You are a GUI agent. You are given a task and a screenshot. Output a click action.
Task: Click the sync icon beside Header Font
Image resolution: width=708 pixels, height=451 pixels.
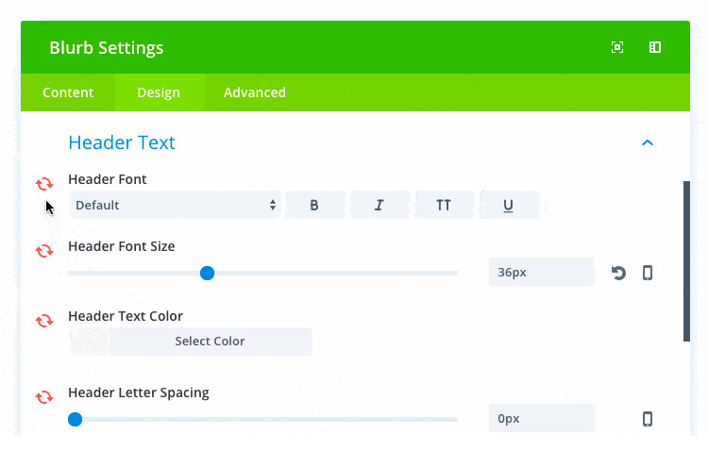pos(44,184)
